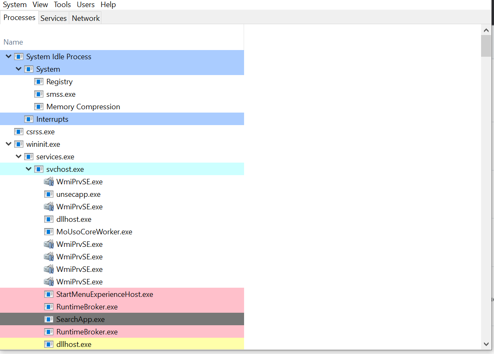This screenshot has height=354, width=494.
Task: Click the smss.exe process icon
Action: click(x=38, y=94)
